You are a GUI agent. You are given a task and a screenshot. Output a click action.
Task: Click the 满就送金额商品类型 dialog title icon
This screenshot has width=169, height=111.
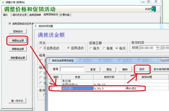click(x=49, y=61)
